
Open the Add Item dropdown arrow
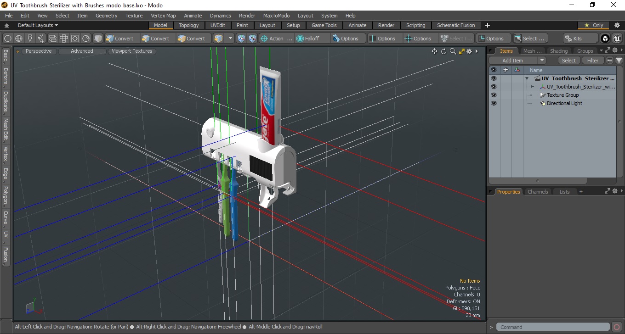tap(542, 61)
